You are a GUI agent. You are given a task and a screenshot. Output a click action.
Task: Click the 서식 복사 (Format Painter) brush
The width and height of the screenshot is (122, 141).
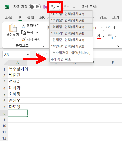[31, 39]
